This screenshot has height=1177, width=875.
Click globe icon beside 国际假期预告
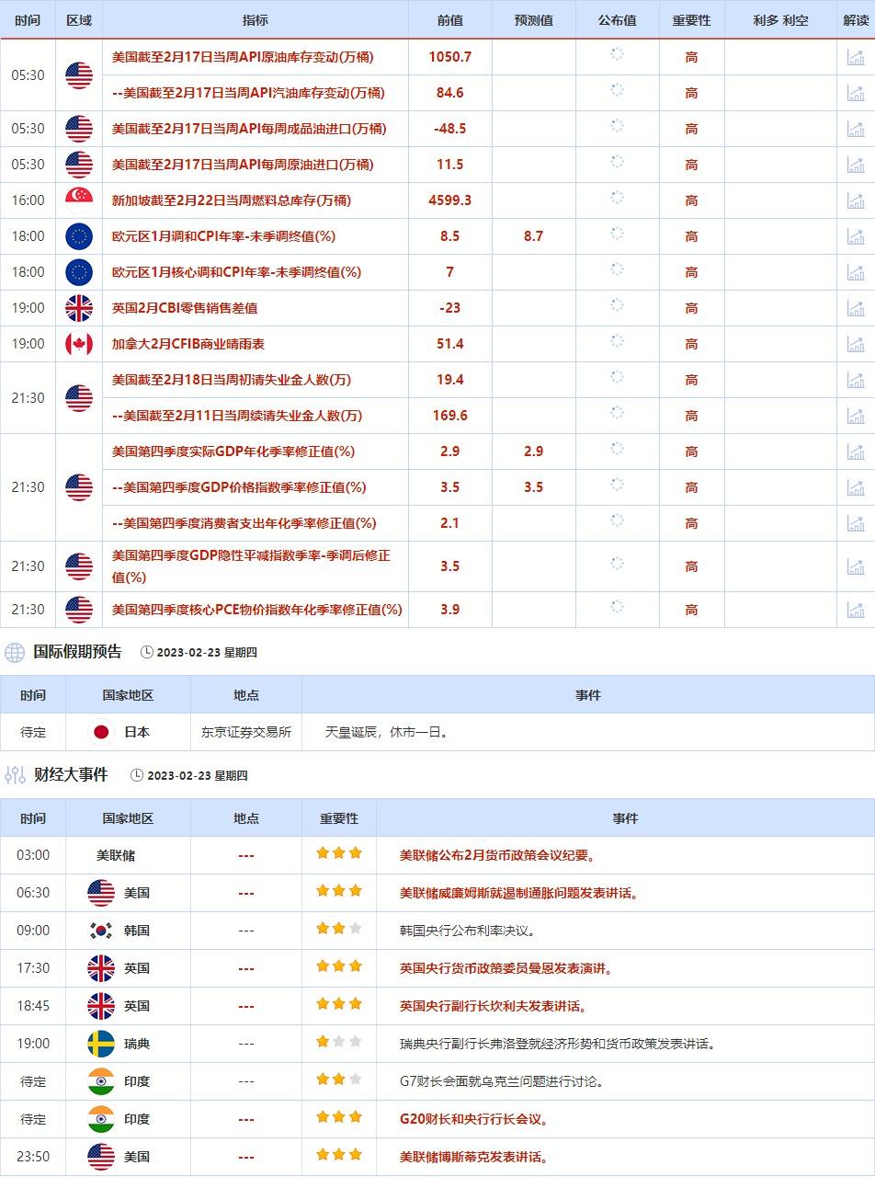pos(15,653)
